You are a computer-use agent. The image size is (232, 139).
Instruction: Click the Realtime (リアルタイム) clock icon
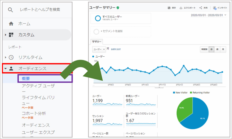coord(11,57)
